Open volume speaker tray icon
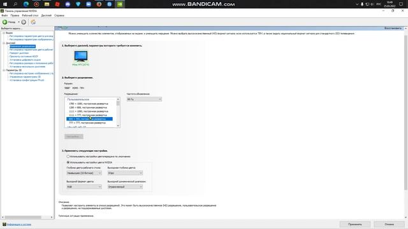Screen dimensions: 408x229 (x=372, y=4)
